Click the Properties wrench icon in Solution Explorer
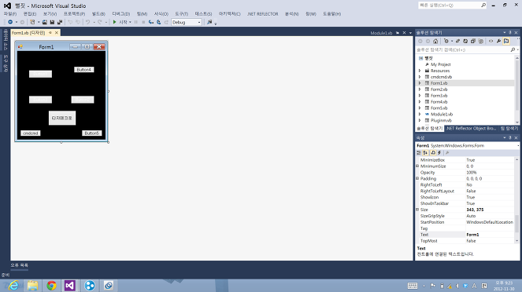Screen dimensions: 522x292 pyautogui.click(x=498, y=41)
